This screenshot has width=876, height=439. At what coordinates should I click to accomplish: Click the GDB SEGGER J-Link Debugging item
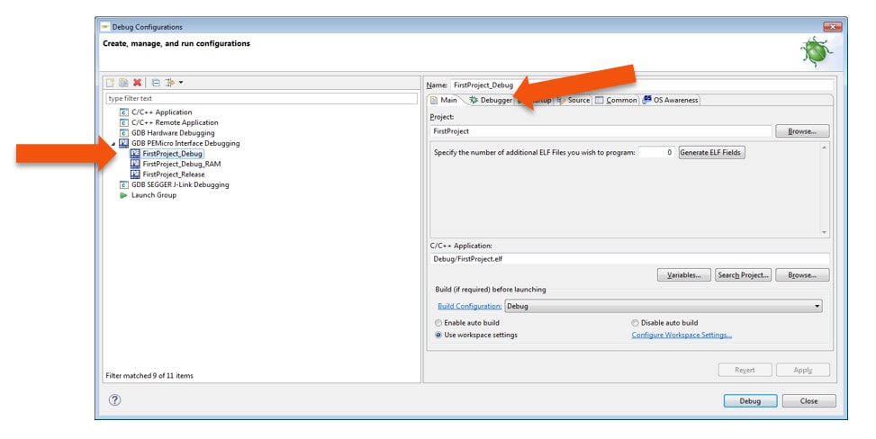tap(180, 184)
